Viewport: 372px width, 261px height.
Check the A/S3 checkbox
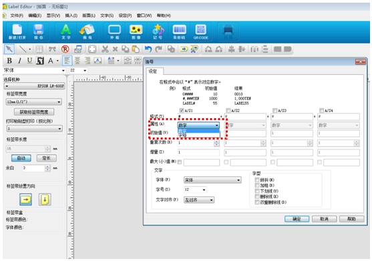coord(274,110)
